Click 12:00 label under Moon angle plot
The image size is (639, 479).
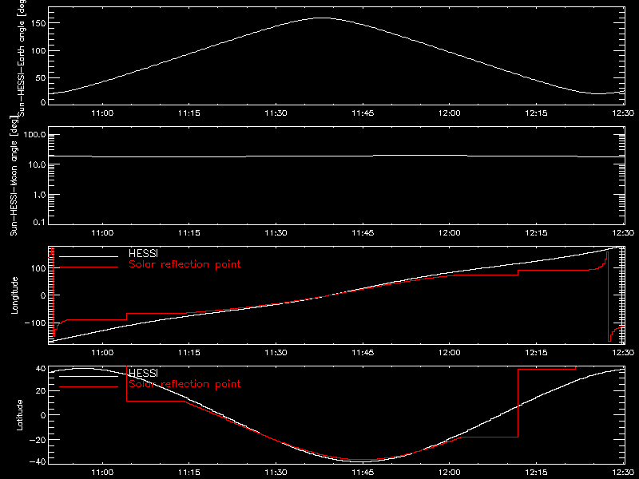coord(450,233)
